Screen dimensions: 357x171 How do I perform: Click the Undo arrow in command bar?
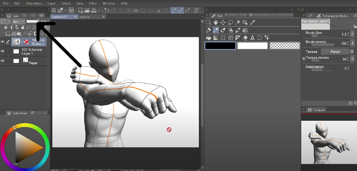[x=106, y=10]
